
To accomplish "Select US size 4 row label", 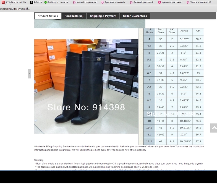I will pyautogui.click(x=149, y=39).
